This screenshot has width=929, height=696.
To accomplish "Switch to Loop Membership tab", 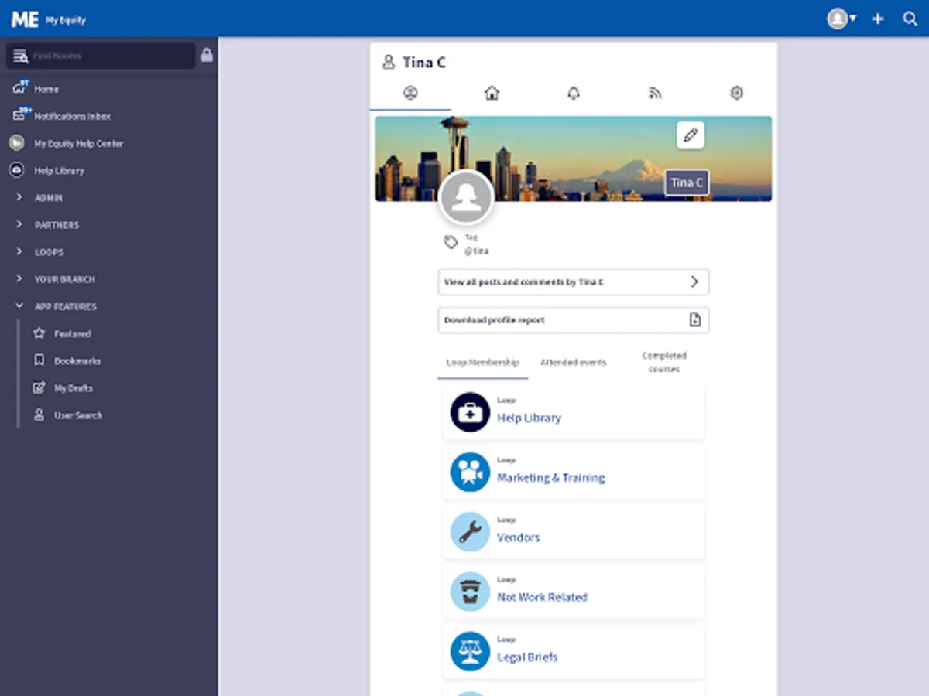I will (482, 362).
